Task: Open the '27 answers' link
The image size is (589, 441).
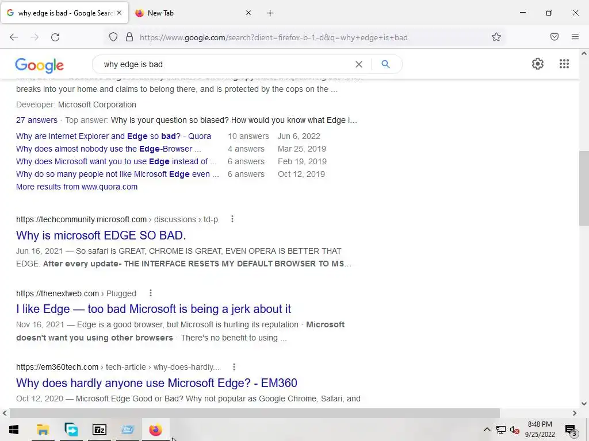Action: (37, 120)
